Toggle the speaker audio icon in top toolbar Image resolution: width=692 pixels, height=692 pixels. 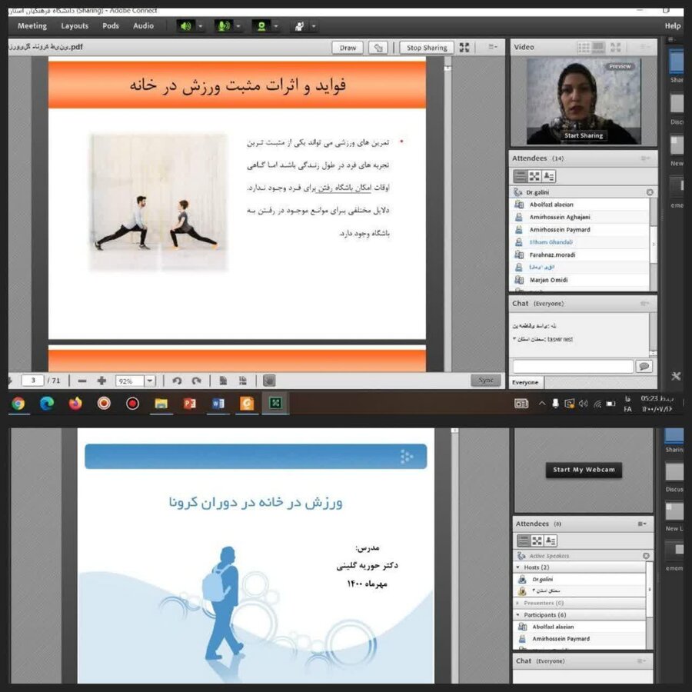(x=185, y=25)
